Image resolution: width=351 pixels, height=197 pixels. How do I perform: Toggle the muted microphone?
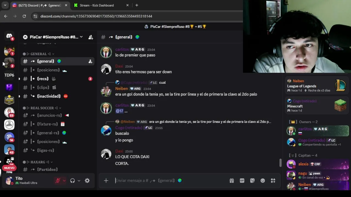pyautogui.click(x=58, y=181)
